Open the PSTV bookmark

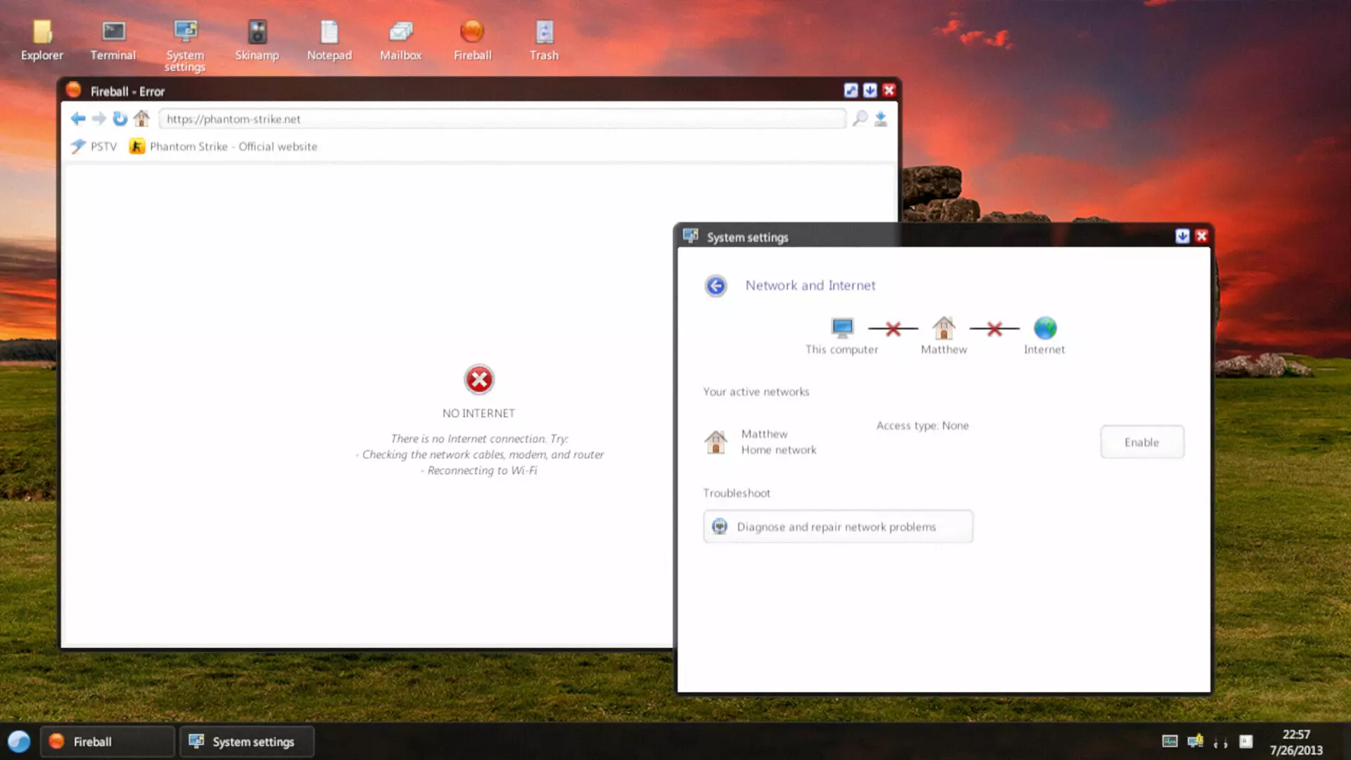click(94, 146)
